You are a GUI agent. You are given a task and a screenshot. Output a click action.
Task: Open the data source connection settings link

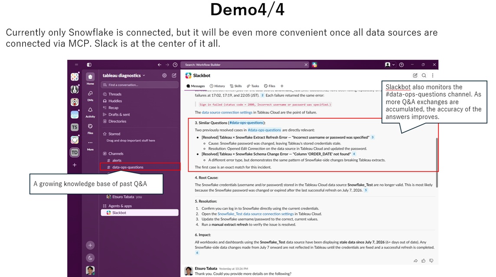pyautogui.click(x=227, y=113)
